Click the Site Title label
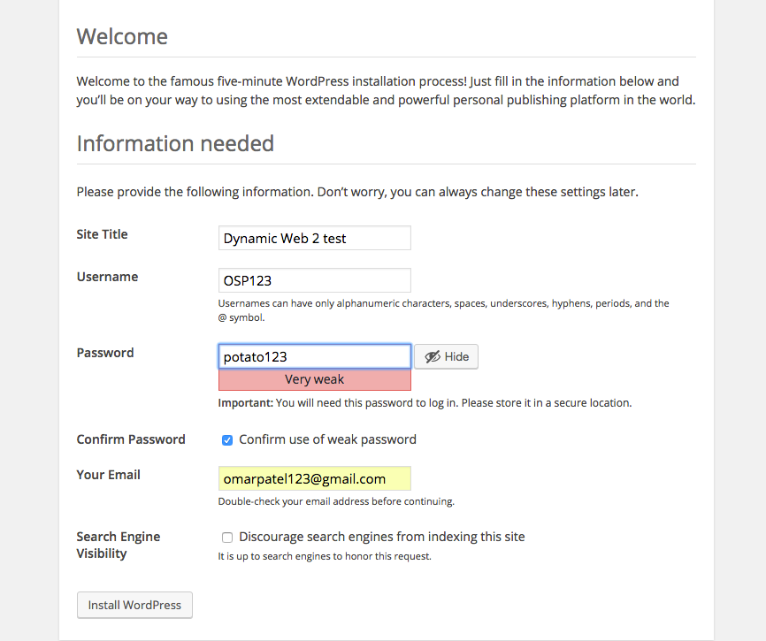The height and width of the screenshot is (641, 766). [x=102, y=234]
